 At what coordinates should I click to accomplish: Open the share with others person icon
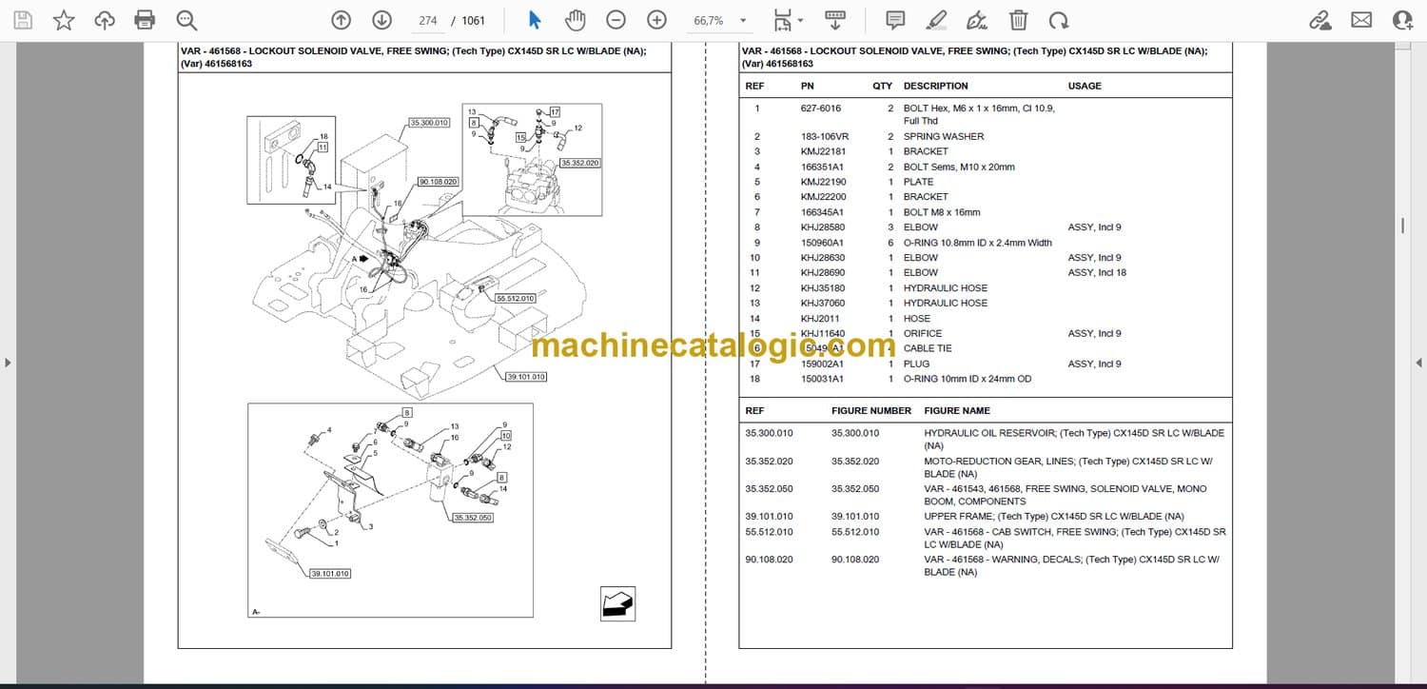[x=1402, y=20]
